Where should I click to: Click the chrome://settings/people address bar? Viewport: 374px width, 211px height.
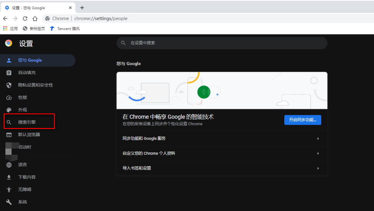101,18
